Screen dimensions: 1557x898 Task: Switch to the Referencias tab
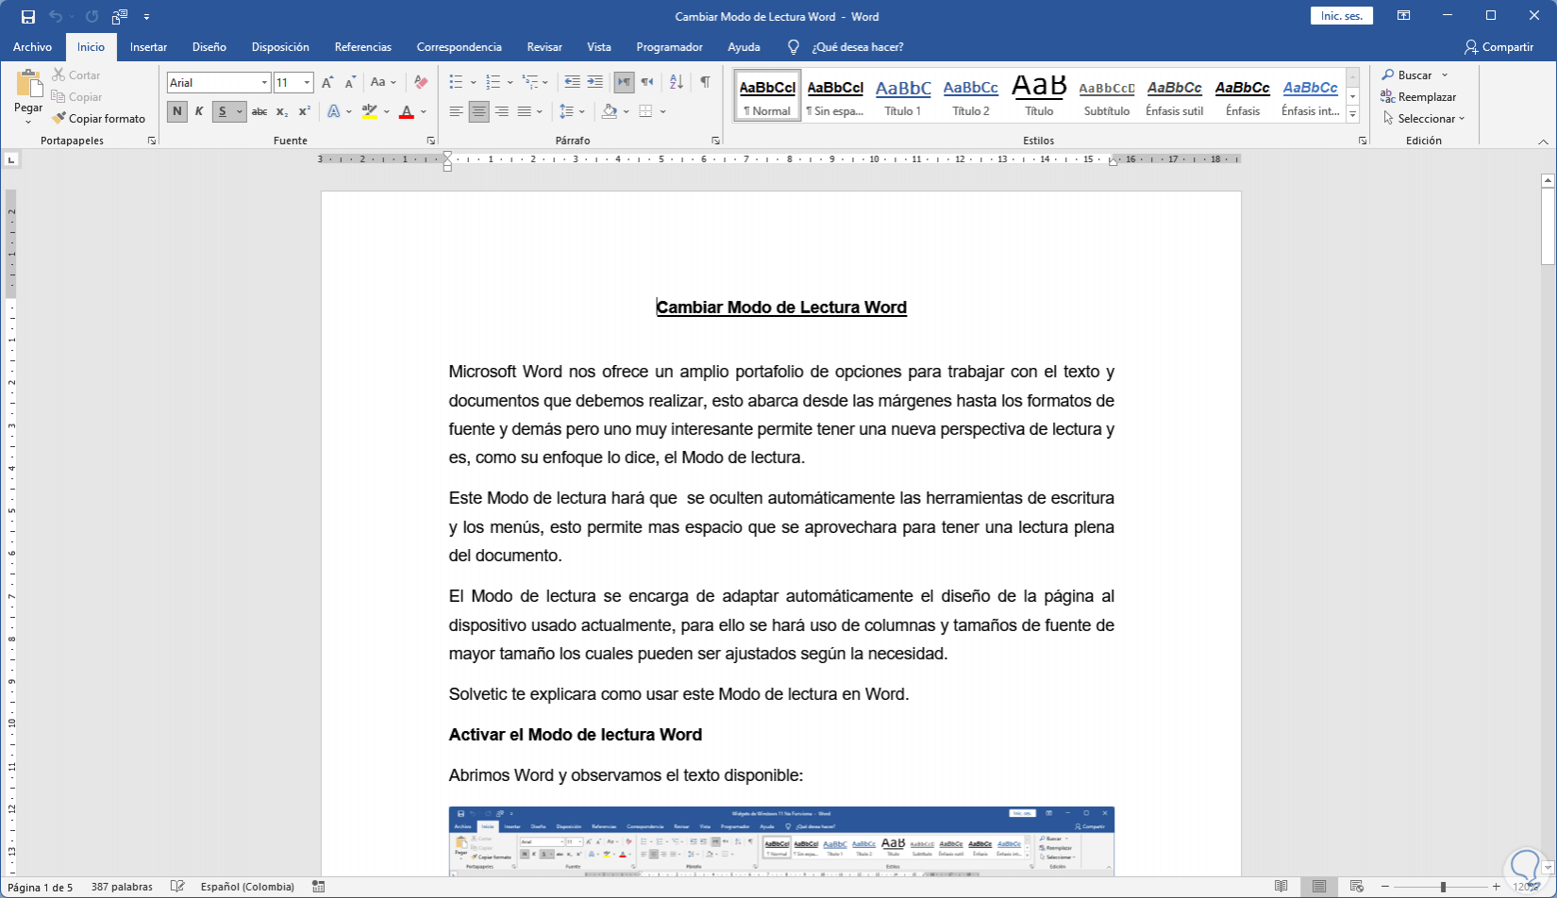tap(362, 47)
